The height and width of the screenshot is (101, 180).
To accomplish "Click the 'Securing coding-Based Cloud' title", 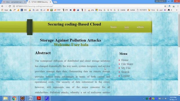I will pyautogui.click(x=74, y=24).
